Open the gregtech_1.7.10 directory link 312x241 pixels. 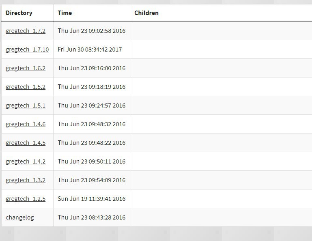click(x=27, y=49)
